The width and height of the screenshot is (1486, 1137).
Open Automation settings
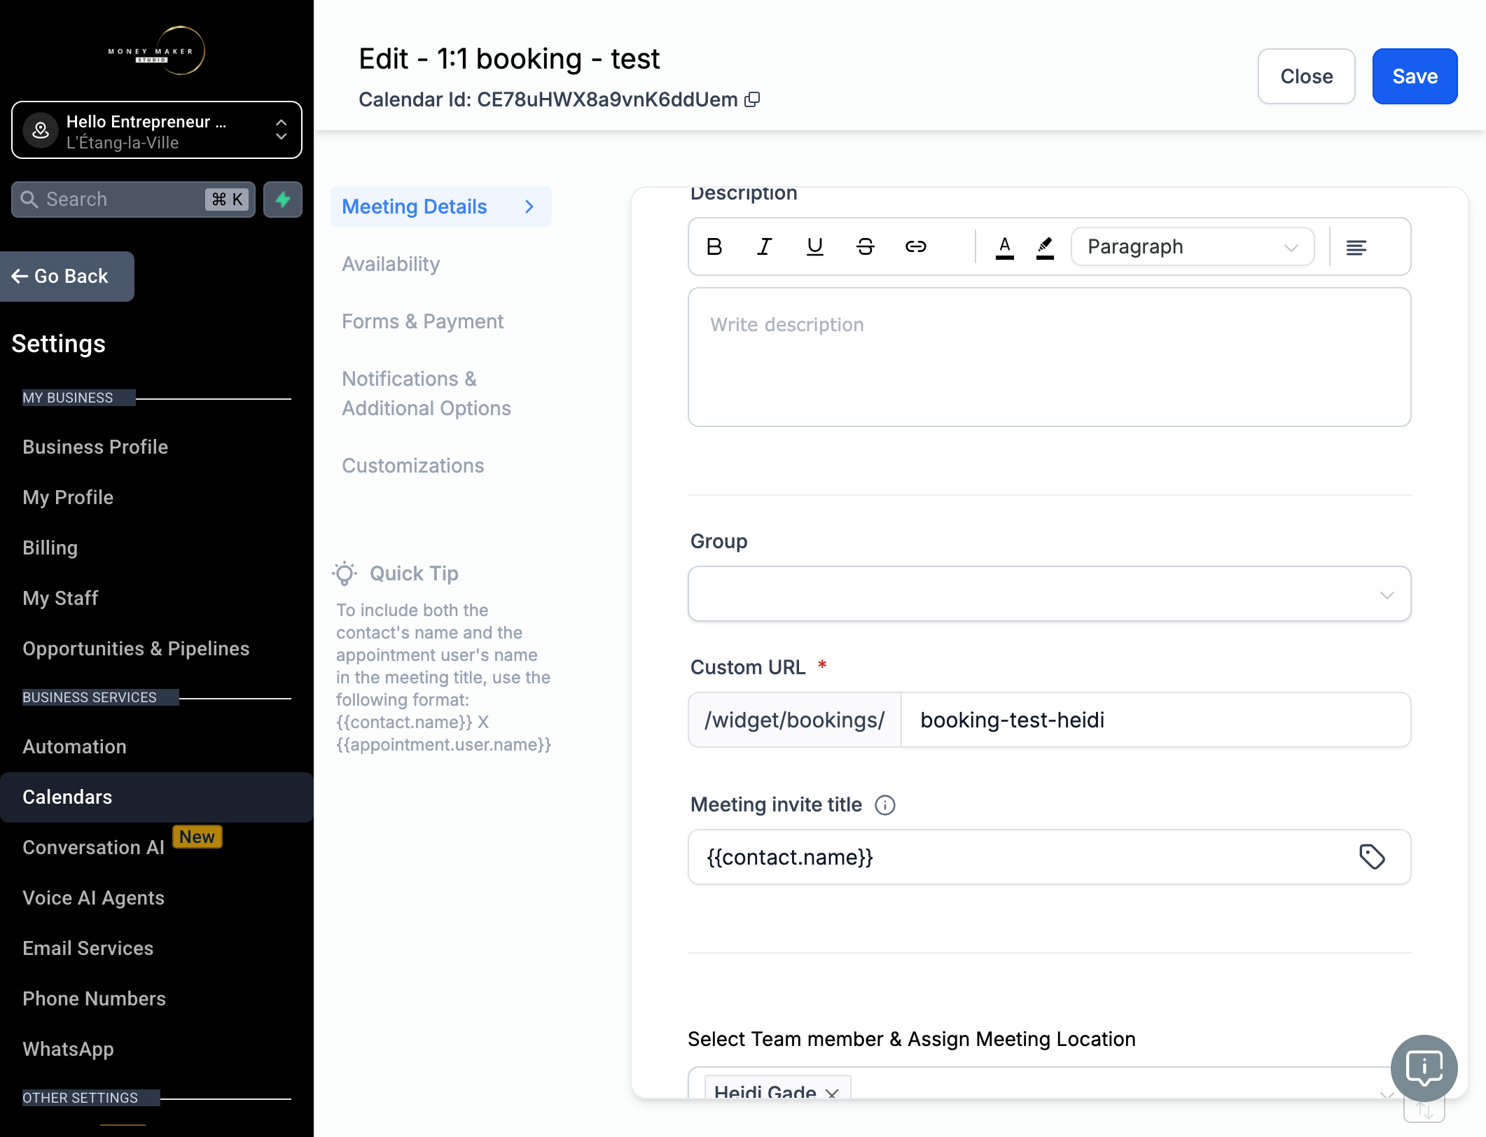74,746
